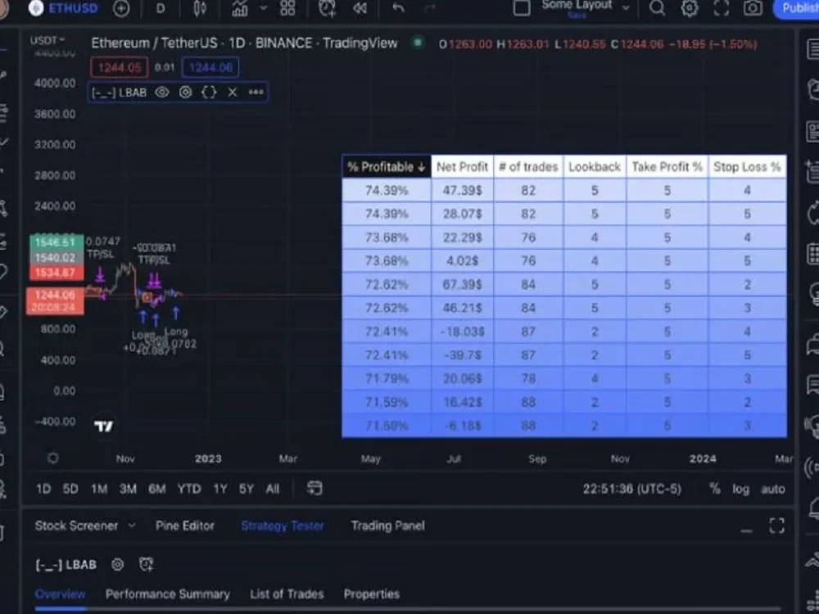Start bar replay mode

coord(360,8)
